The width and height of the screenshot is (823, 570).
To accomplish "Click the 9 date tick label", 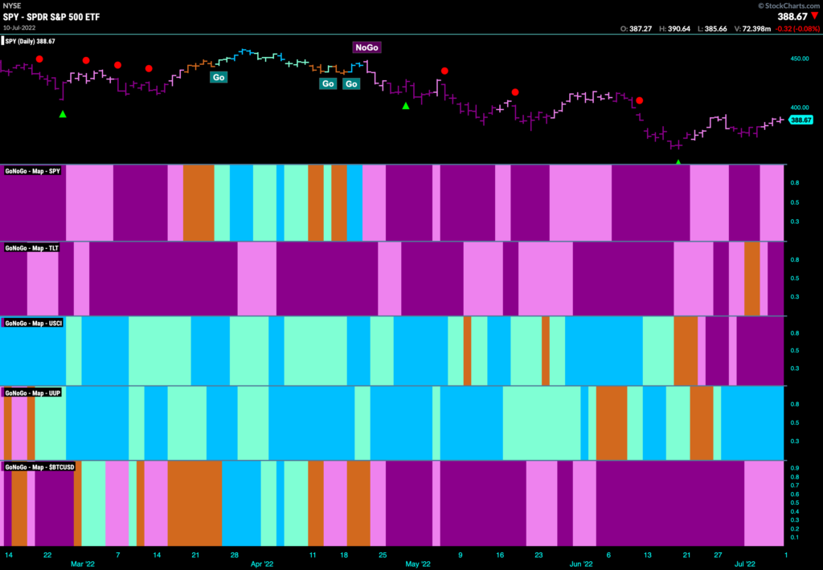I will tap(461, 555).
